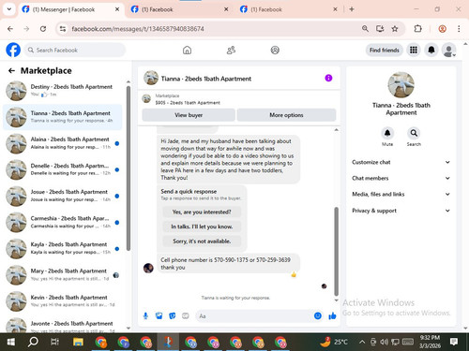Viewport: 469px width, 351px height.
Task: Click Tianna's profile picture in right panel
Action: tap(401, 85)
